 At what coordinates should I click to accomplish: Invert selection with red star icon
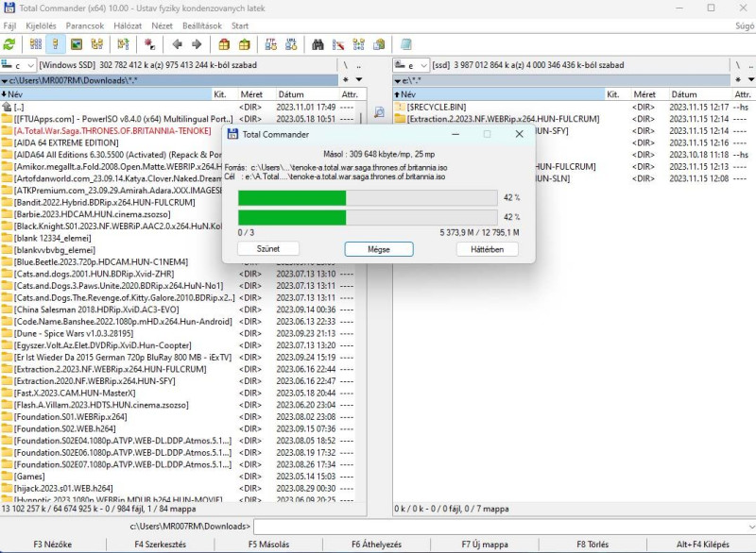150,44
